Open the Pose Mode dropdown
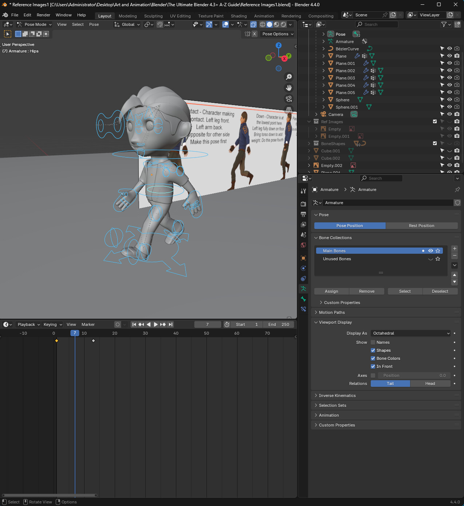The height and width of the screenshot is (506, 464). tap(35, 24)
